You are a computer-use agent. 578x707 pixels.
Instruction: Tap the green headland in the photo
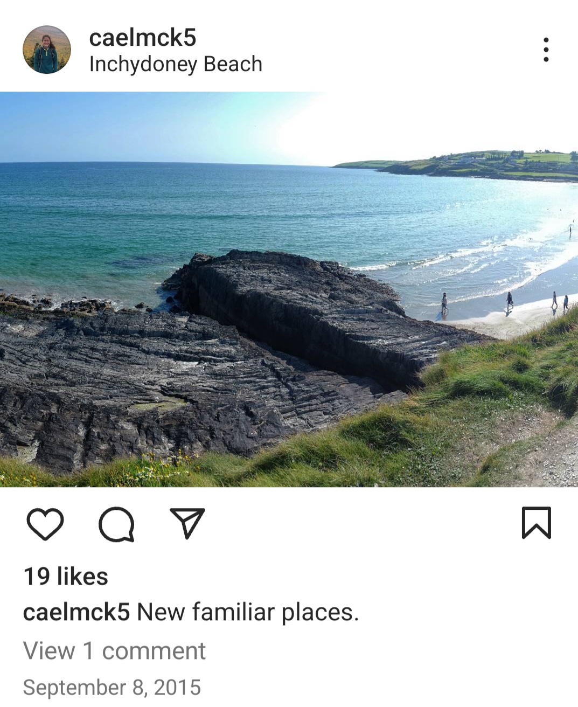coord(463,165)
